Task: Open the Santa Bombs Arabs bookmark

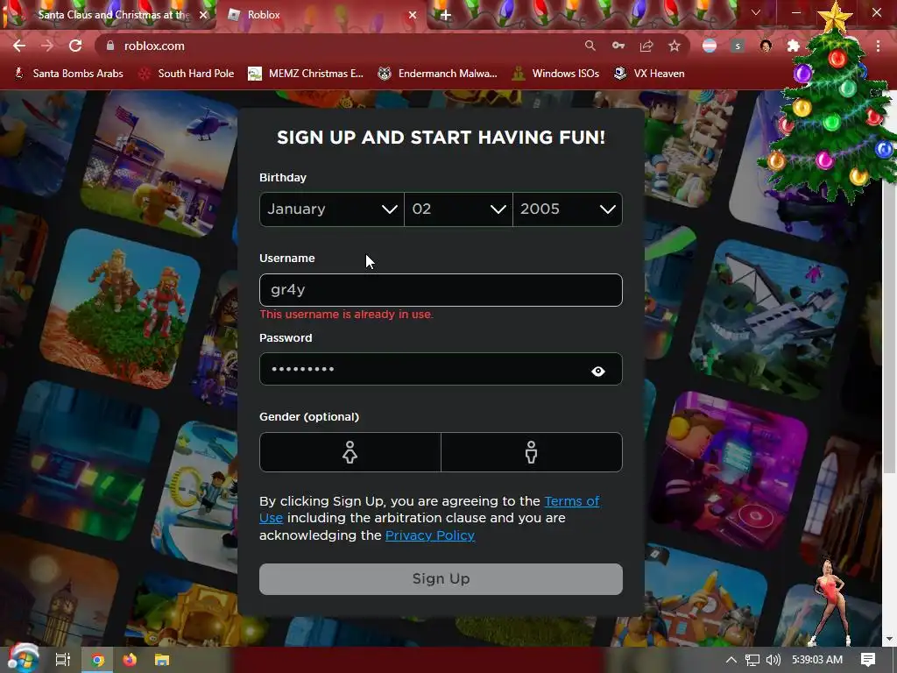Action: (x=68, y=74)
